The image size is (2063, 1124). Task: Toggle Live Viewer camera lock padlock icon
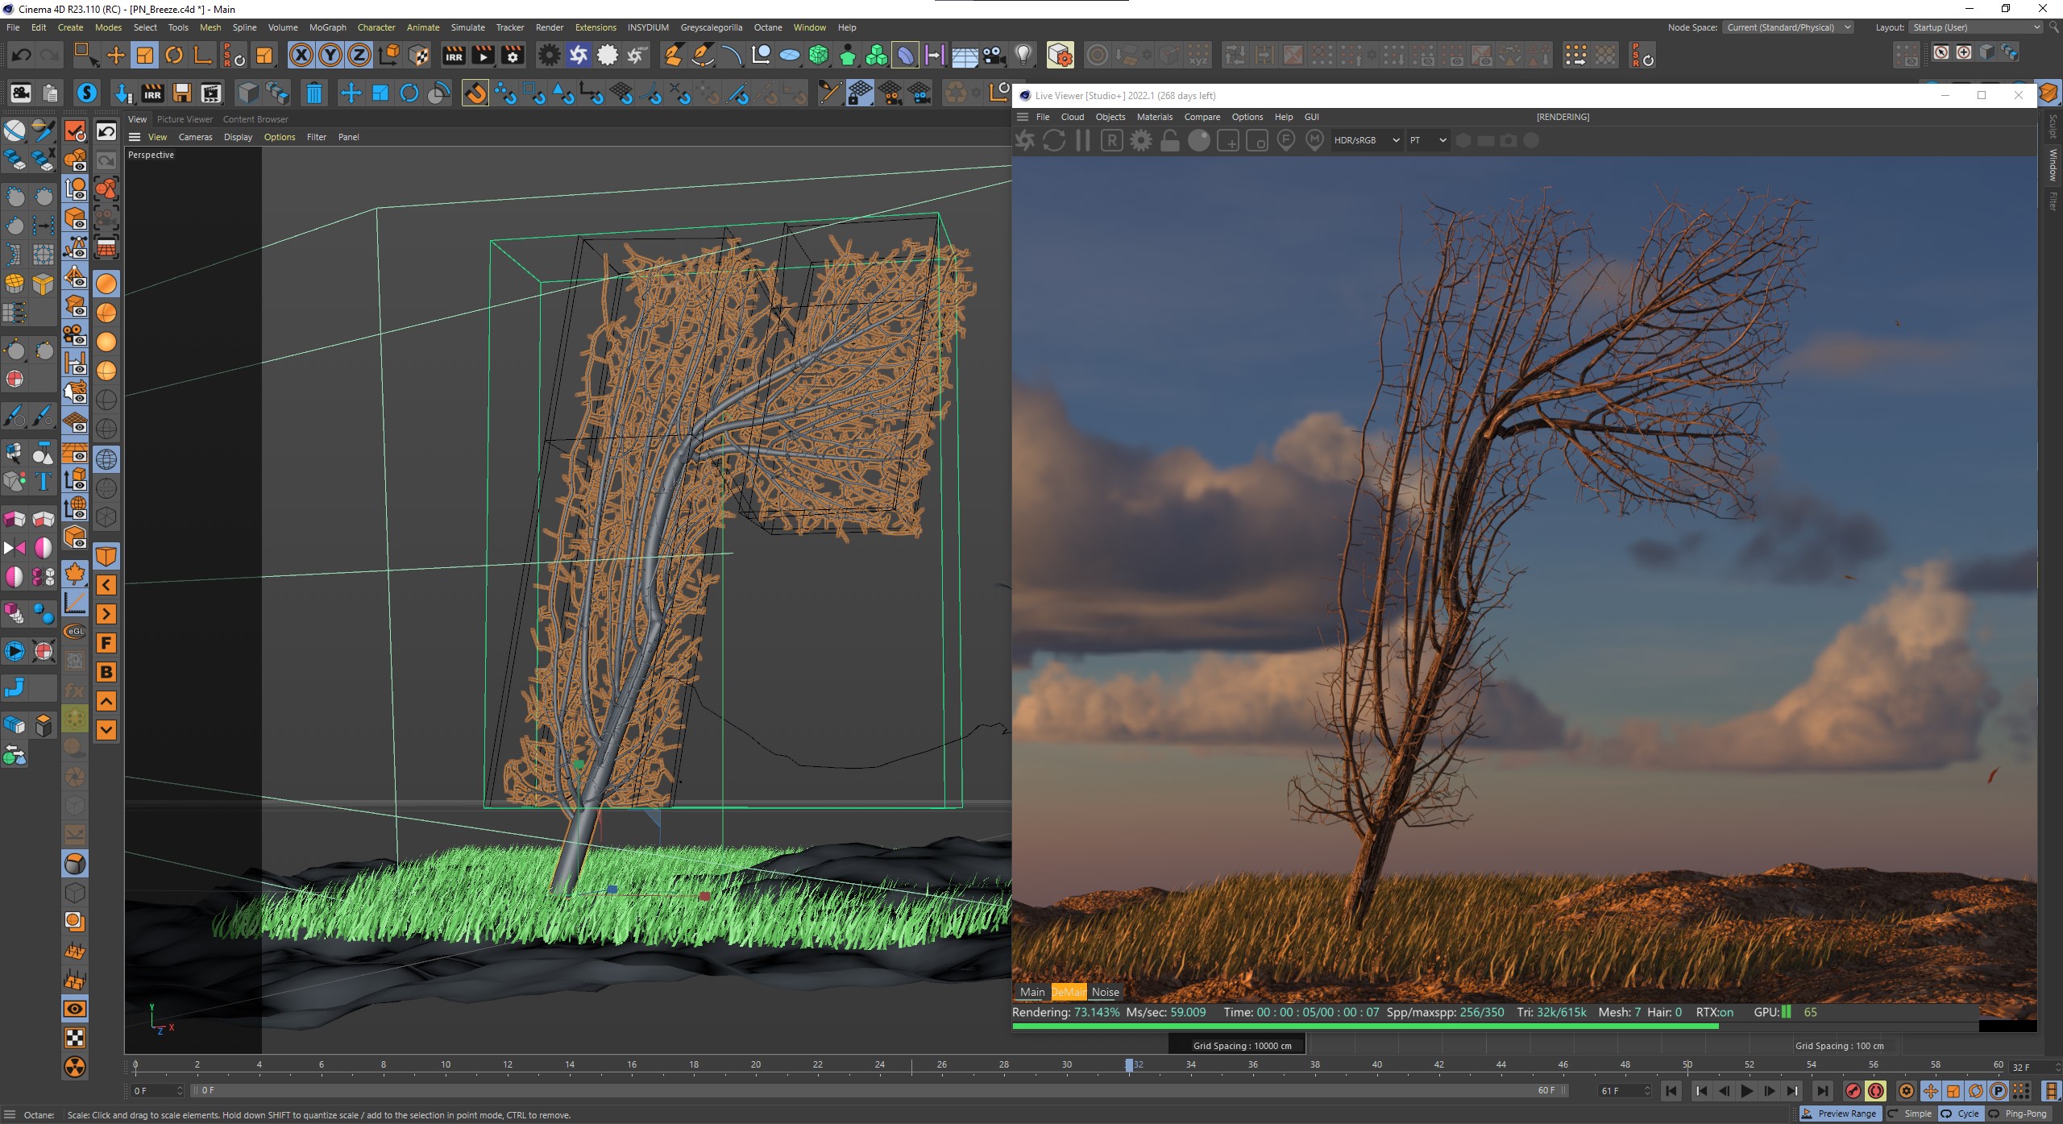tap(1170, 141)
